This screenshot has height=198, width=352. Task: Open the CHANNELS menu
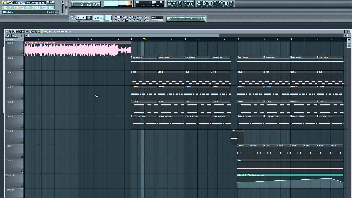point(19,7)
